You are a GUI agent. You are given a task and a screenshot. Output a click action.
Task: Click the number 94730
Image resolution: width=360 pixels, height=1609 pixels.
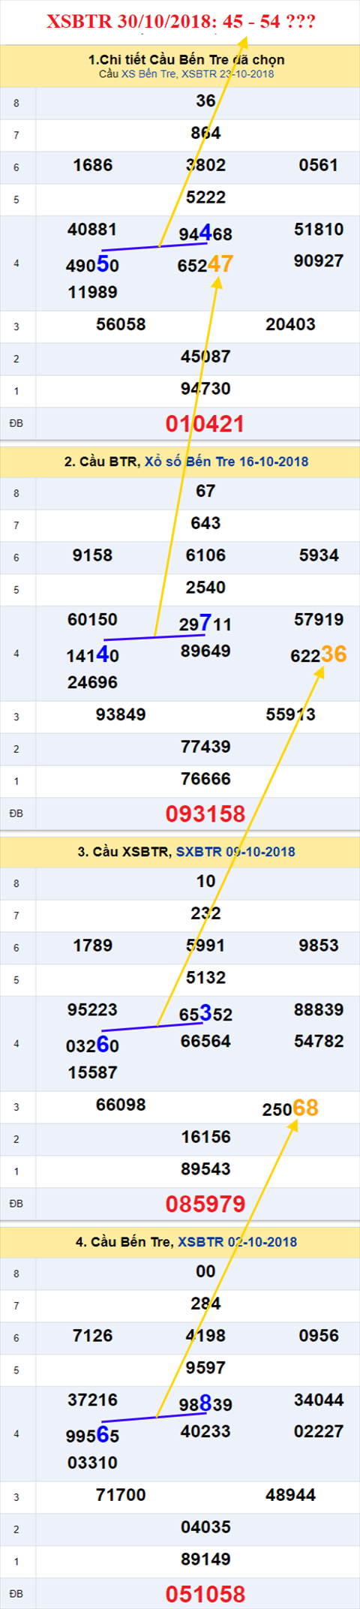(x=205, y=389)
